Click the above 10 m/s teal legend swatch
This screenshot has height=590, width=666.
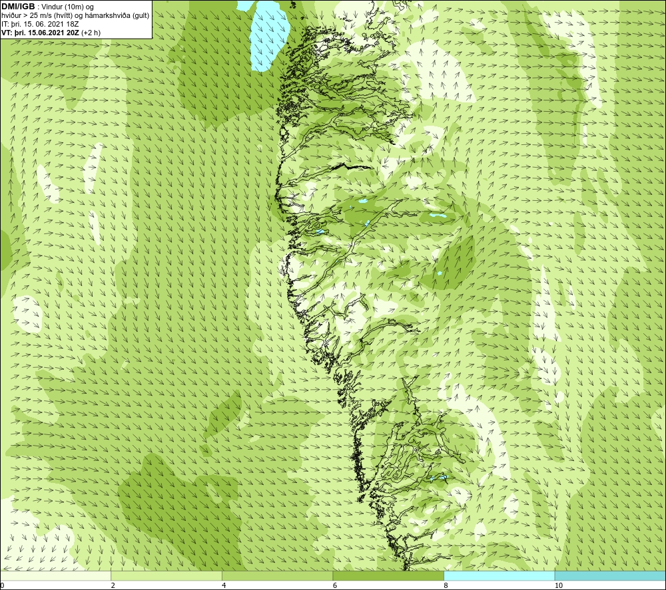click(x=610, y=575)
